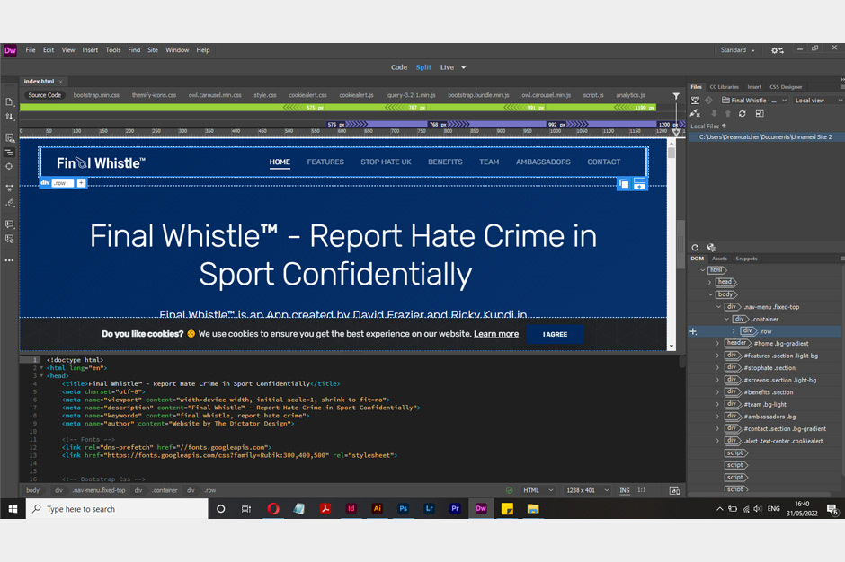845x562 pixels.
Task: Collapse the html node in DOM panel
Action: pos(703,270)
